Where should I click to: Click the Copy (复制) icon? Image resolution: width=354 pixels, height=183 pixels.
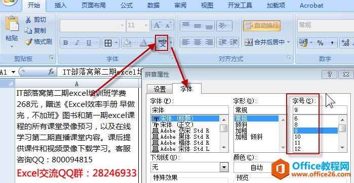point(28,31)
